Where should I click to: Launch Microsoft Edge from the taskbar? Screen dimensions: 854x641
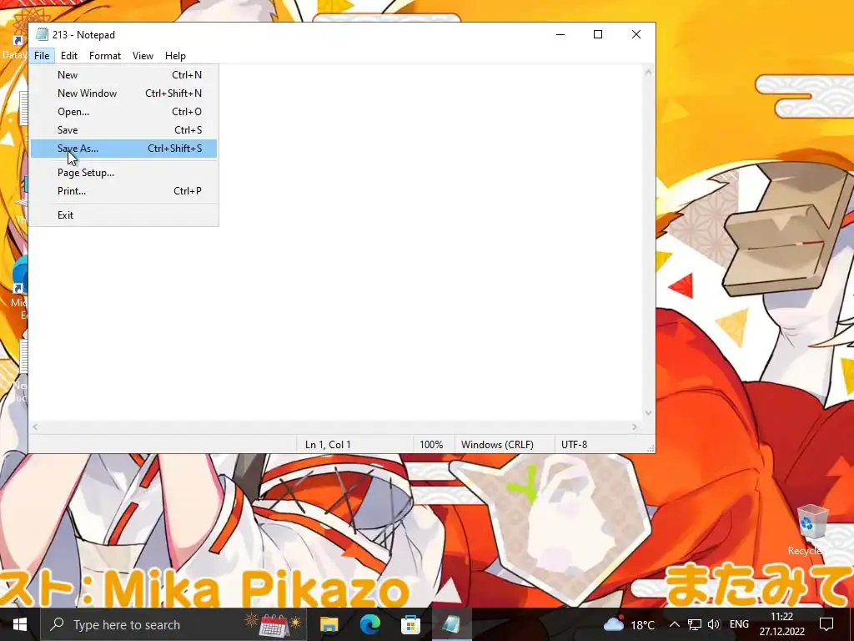369,624
